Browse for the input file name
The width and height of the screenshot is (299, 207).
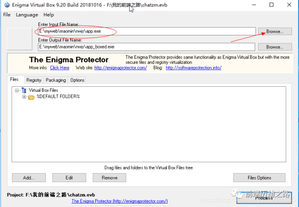[x=274, y=31]
